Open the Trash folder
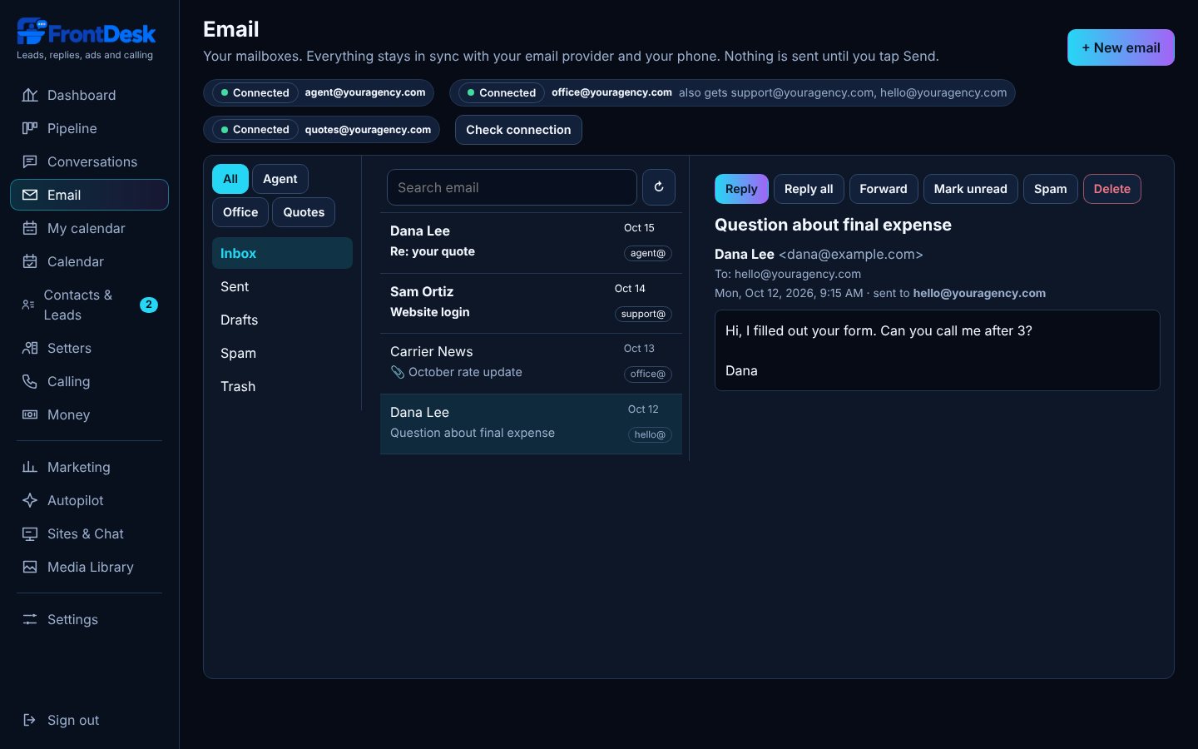 (282, 386)
